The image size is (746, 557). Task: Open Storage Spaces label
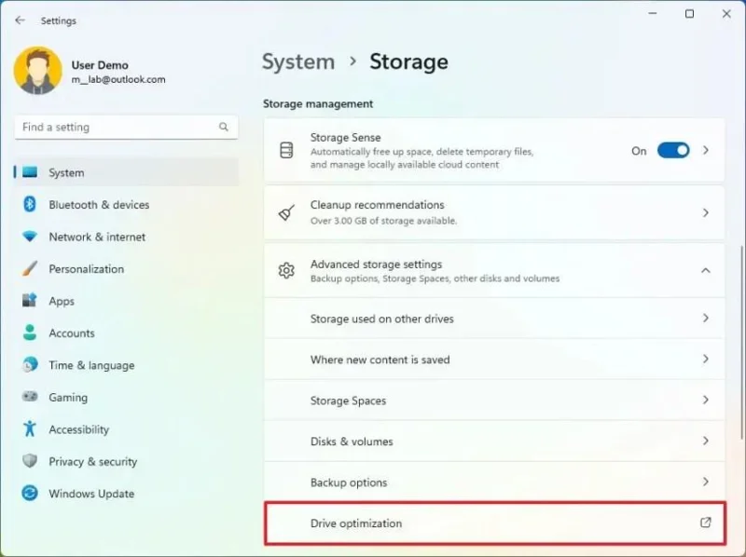coord(348,401)
